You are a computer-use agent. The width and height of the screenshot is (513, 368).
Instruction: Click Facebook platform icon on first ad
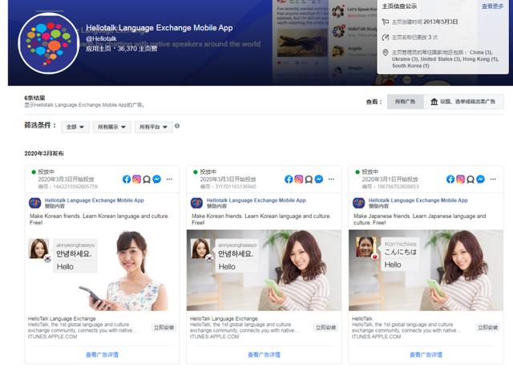tap(127, 180)
